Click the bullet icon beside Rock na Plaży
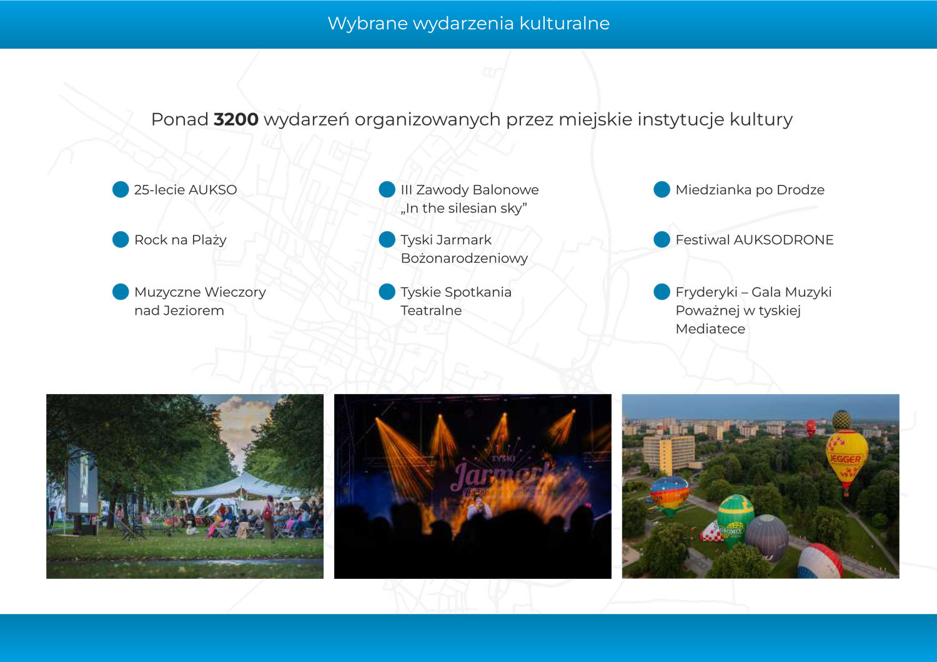The image size is (937, 662). click(x=120, y=239)
